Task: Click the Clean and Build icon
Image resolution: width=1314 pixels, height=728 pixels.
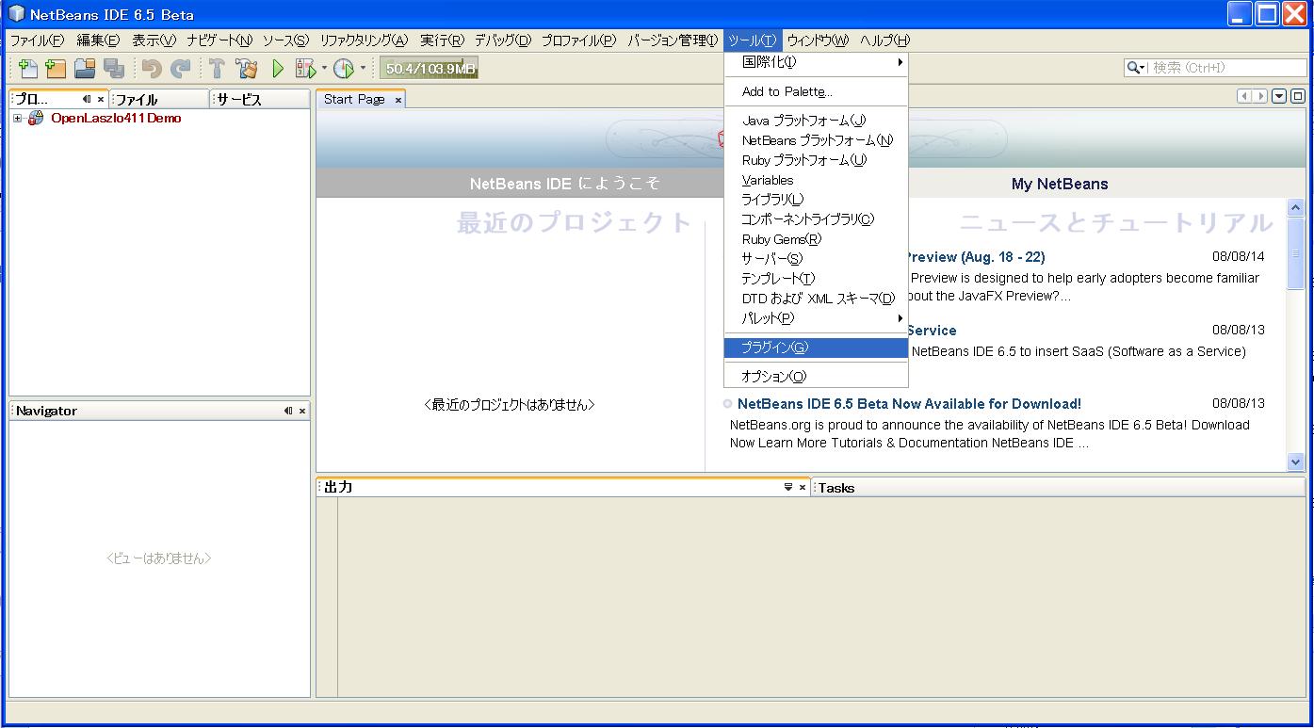Action: click(247, 68)
